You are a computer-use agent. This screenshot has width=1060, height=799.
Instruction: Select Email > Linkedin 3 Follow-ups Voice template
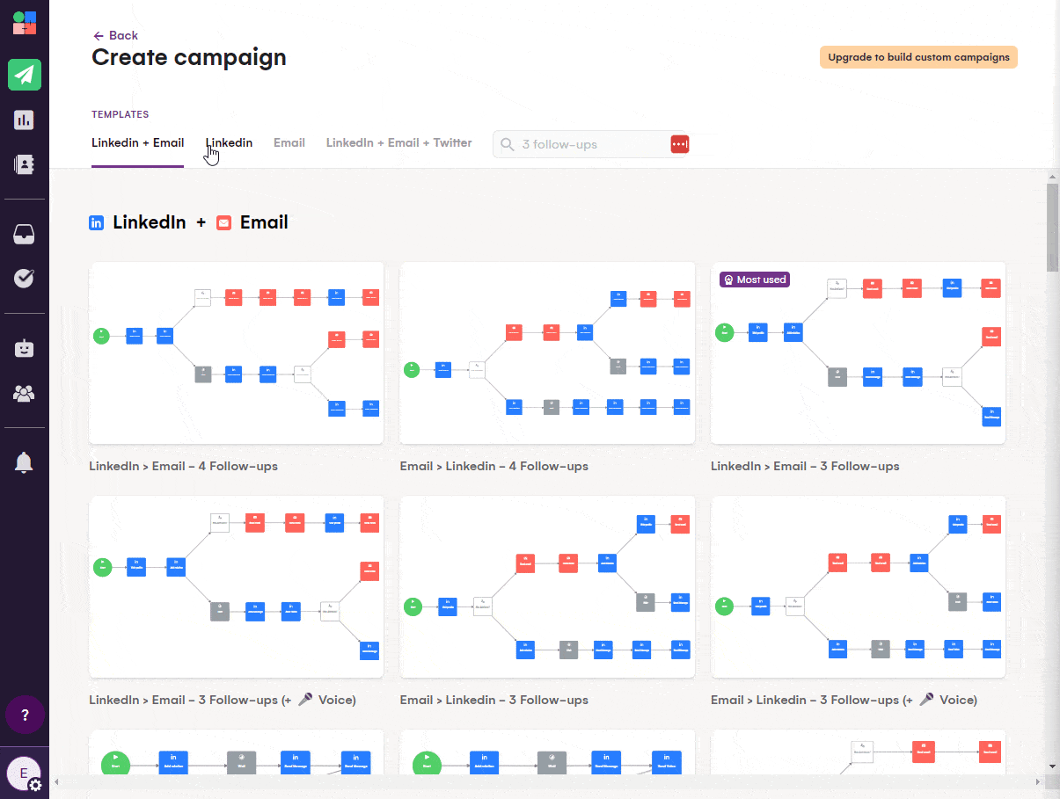click(x=858, y=586)
